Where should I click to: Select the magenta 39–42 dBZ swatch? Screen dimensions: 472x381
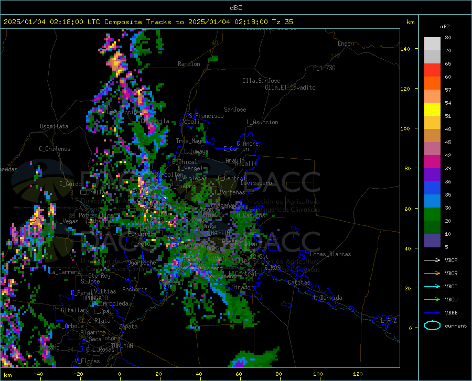click(432, 162)
